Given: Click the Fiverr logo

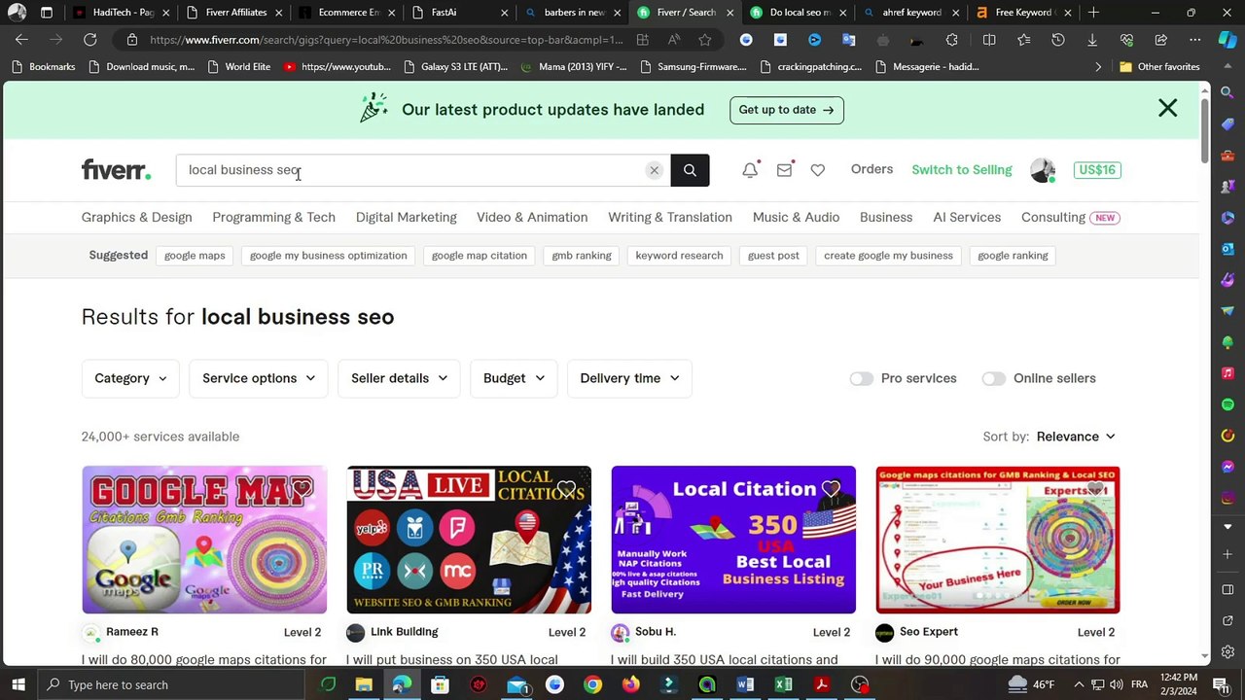Looking at the screenshot, I should tap(116, 170).
